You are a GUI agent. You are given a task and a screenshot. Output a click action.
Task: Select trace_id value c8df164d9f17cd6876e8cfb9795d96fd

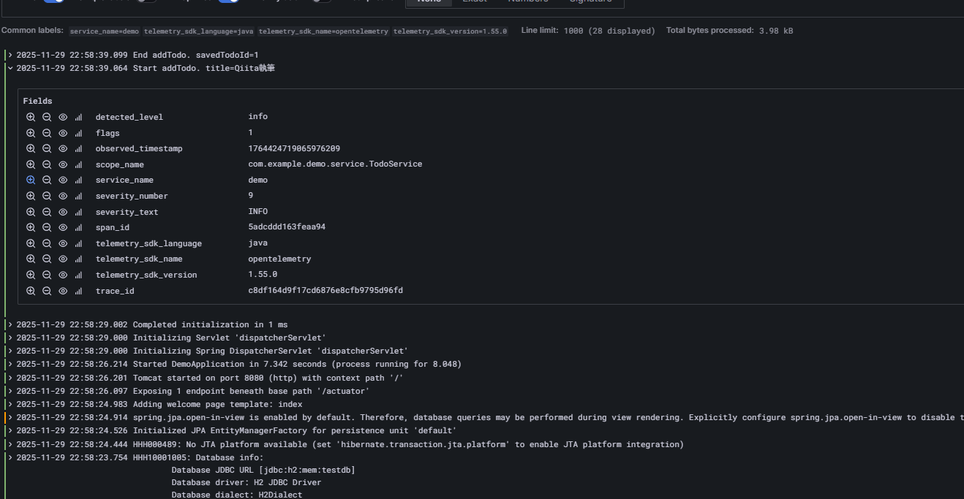coord(325,291)
